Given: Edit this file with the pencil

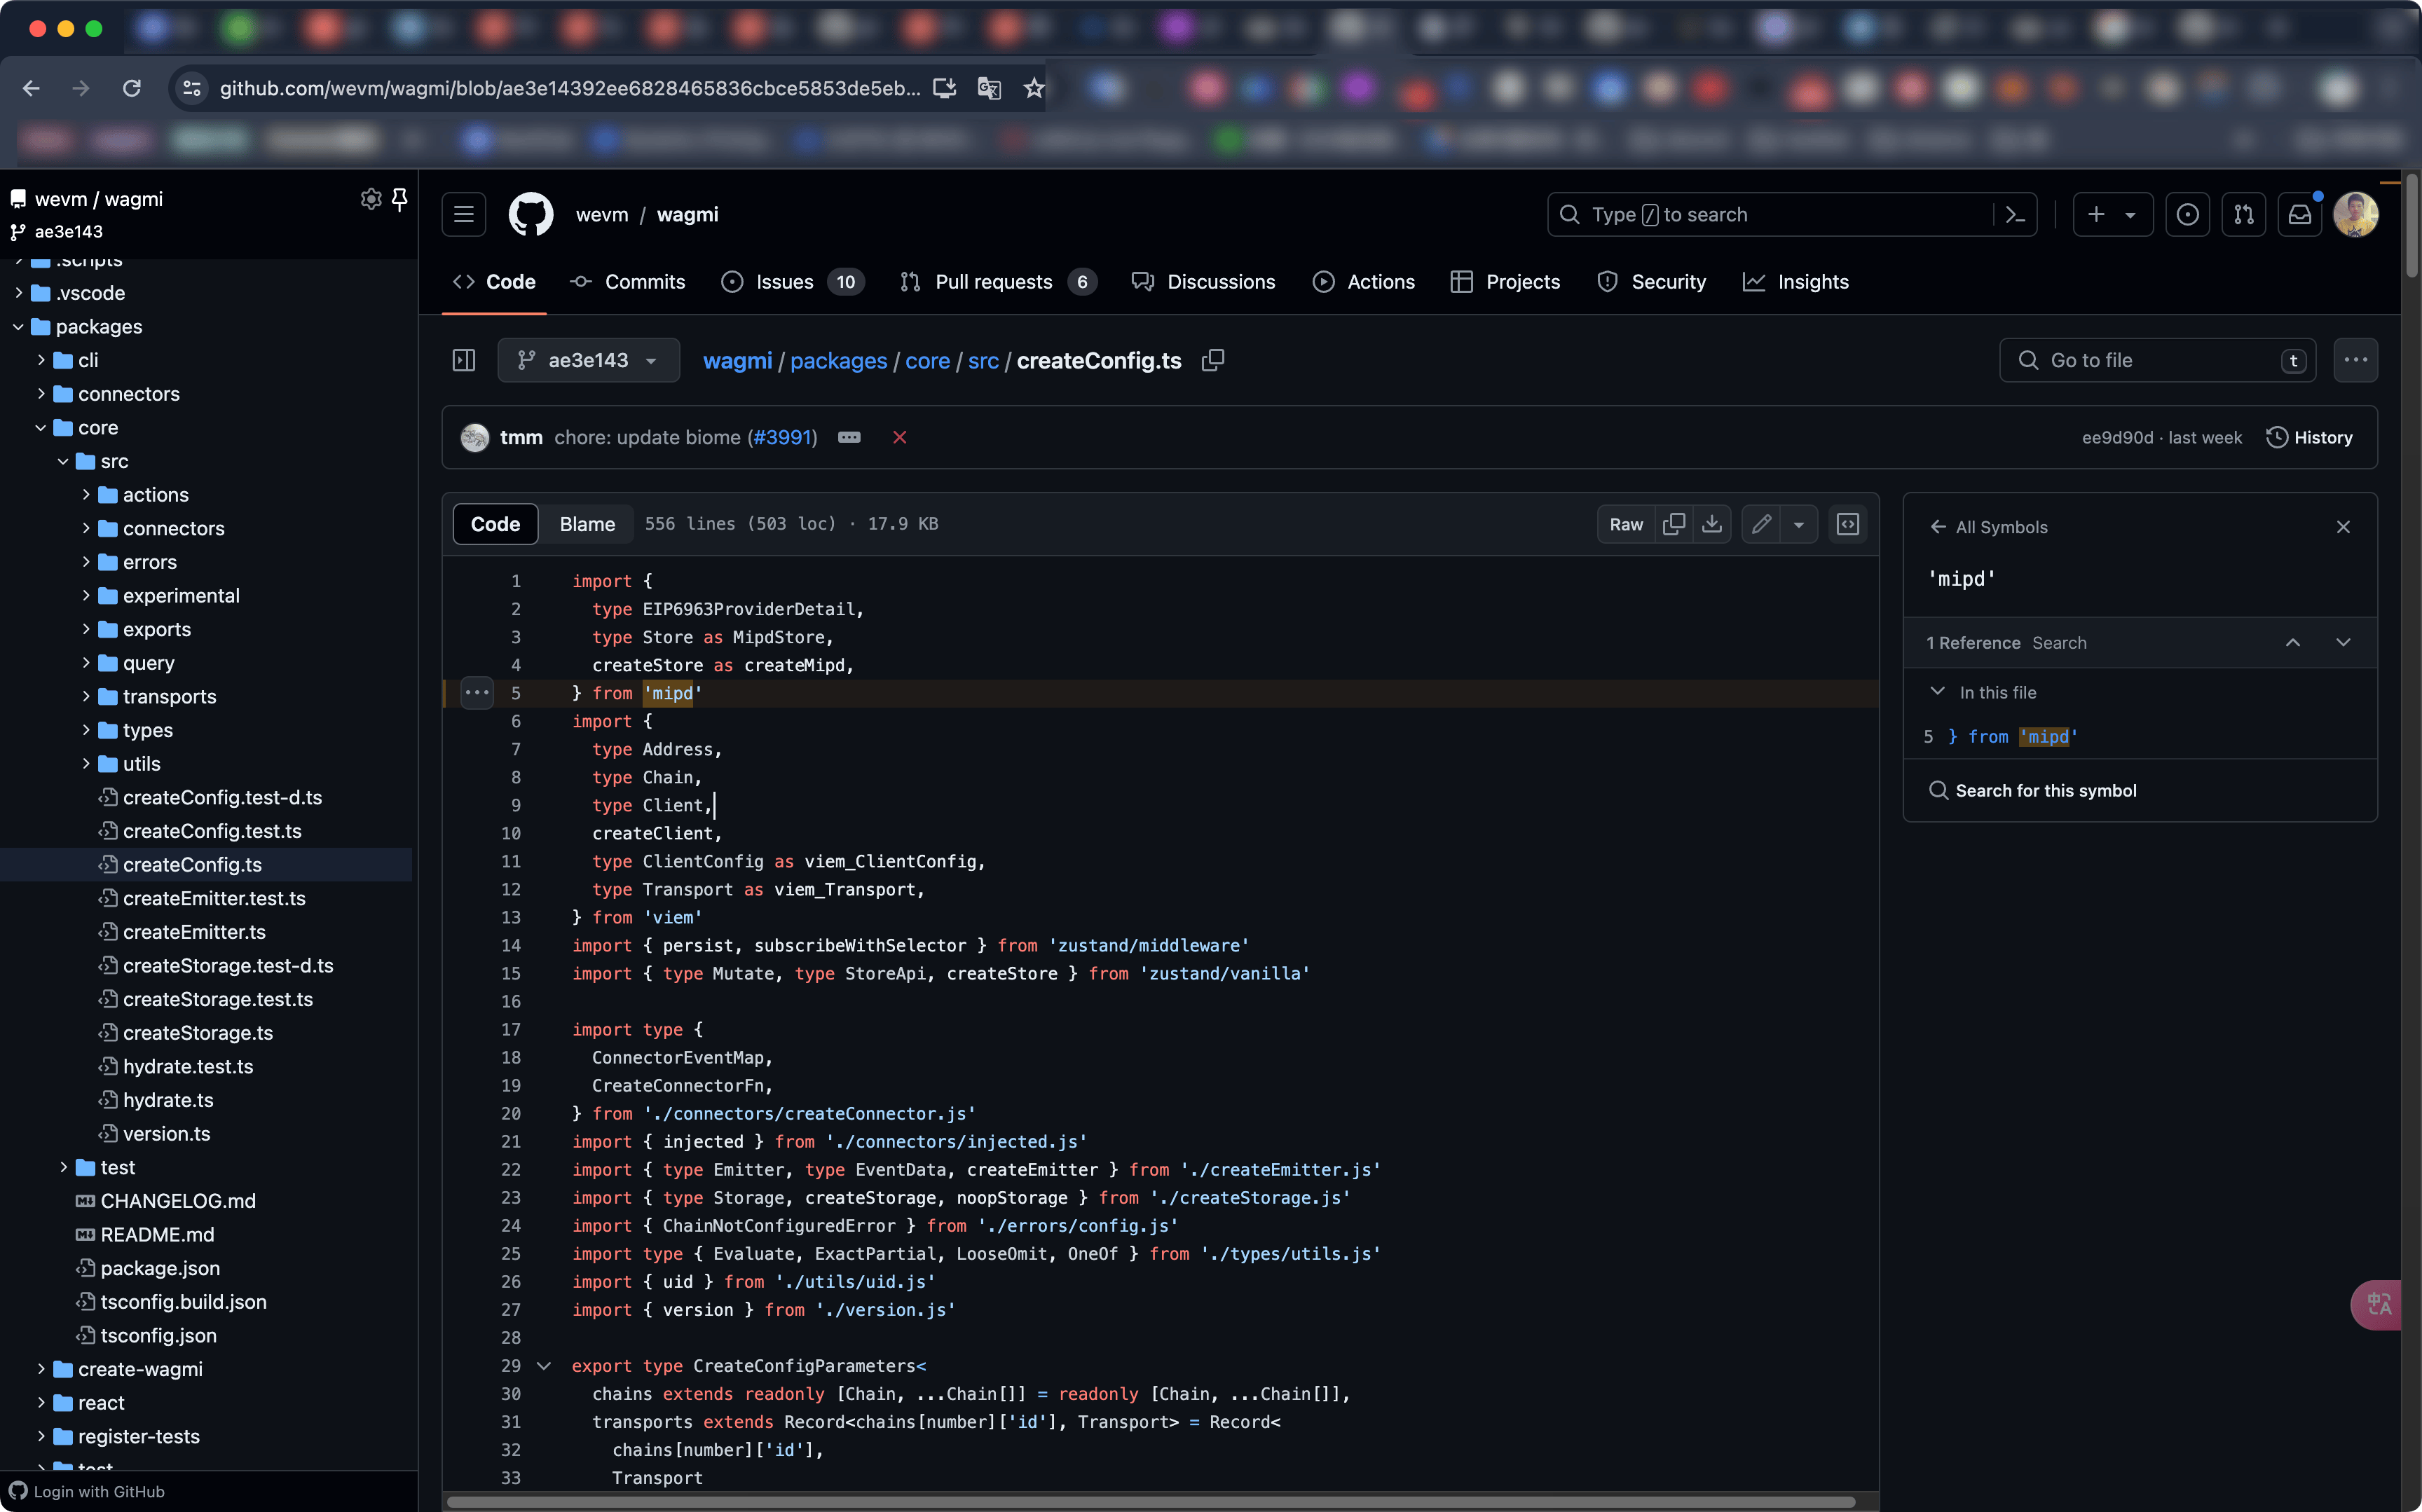Looking at the screenshot, I should point(1761,524).
